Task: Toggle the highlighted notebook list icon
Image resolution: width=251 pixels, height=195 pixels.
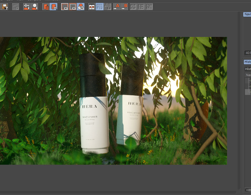Action: point(54,7)
